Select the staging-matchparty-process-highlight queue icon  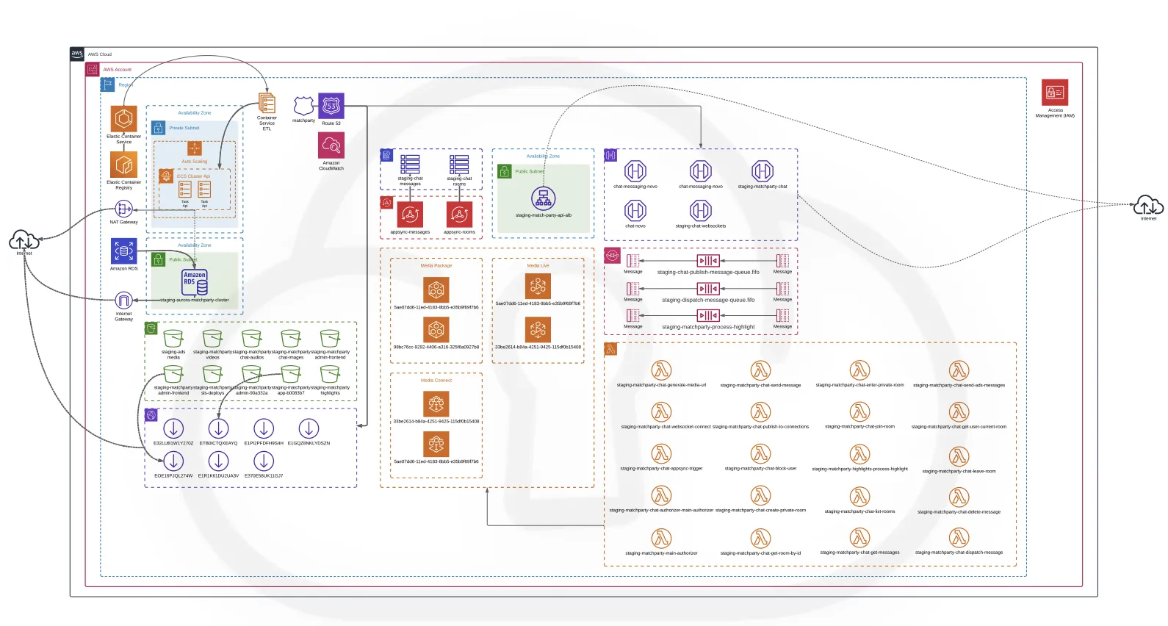tap(708, 315)
